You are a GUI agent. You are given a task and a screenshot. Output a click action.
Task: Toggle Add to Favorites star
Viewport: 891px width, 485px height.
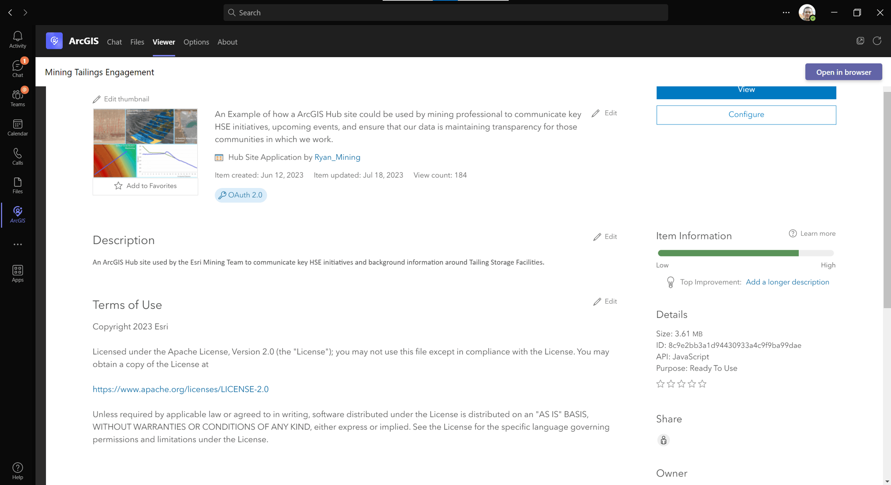click(x=145, y=186)
